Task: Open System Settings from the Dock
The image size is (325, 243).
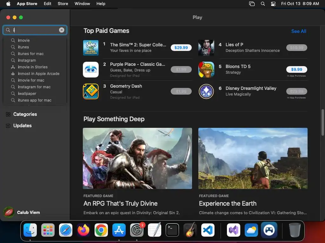Action: click(137, 230)
